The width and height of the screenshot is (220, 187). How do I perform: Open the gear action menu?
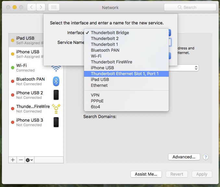[29, 160]
